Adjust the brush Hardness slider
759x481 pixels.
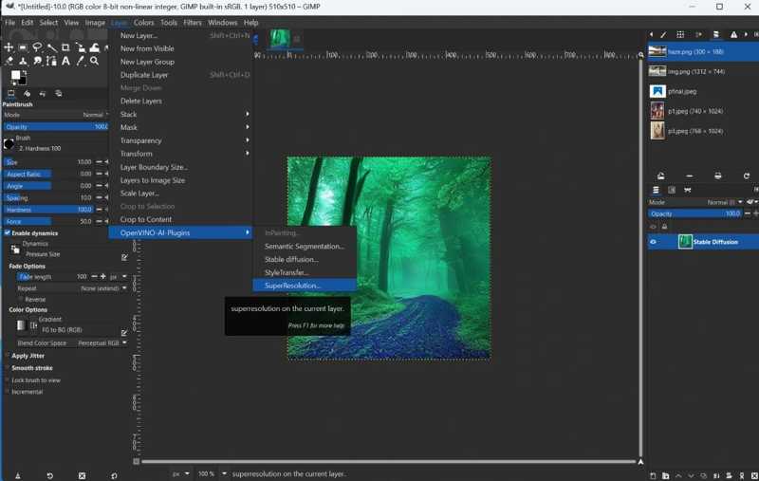48,210
